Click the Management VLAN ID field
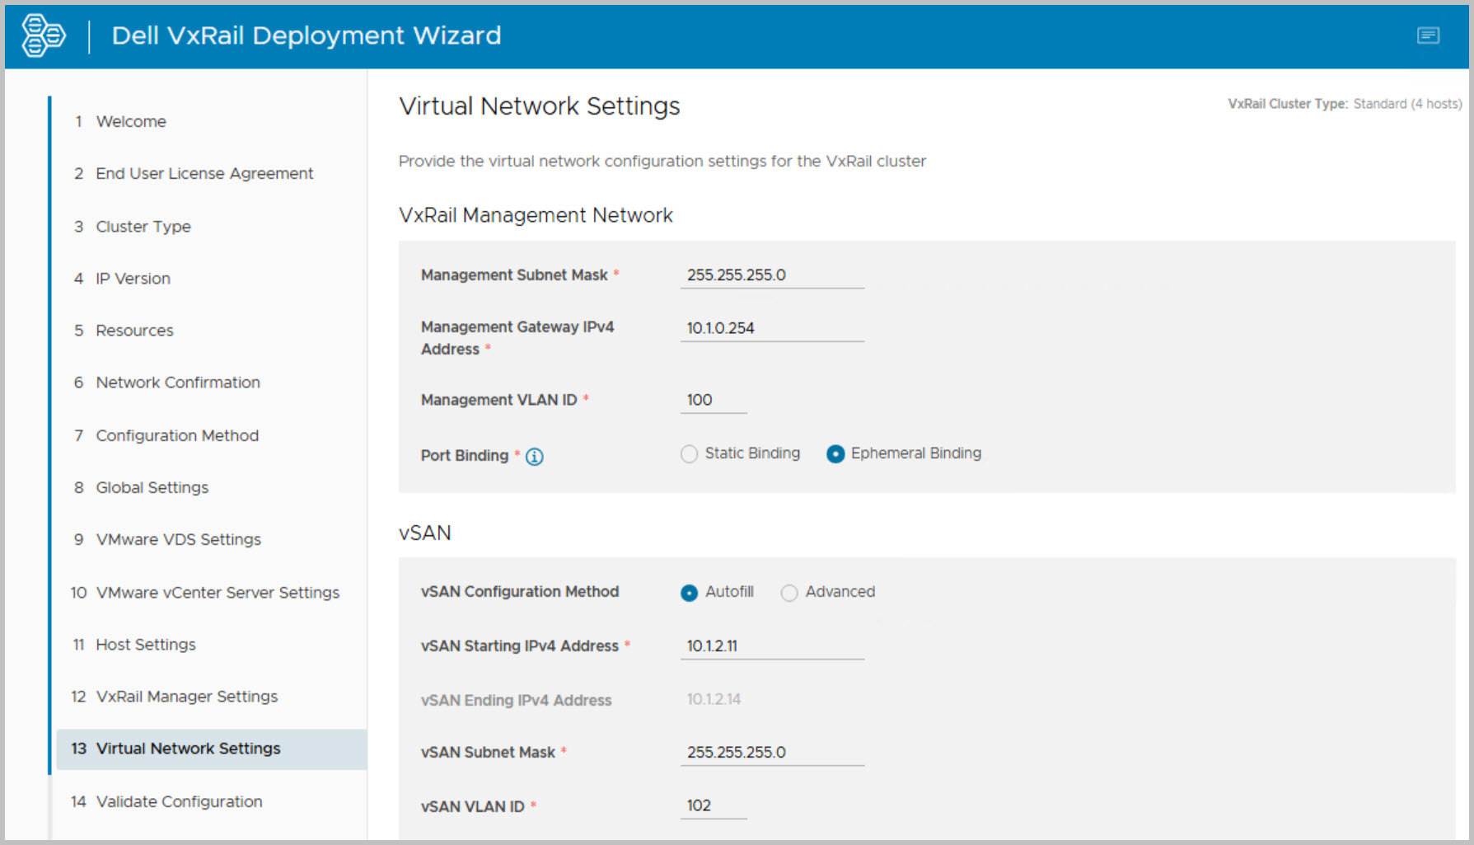This screenshot has width=1474, height=845. (714, 400)
